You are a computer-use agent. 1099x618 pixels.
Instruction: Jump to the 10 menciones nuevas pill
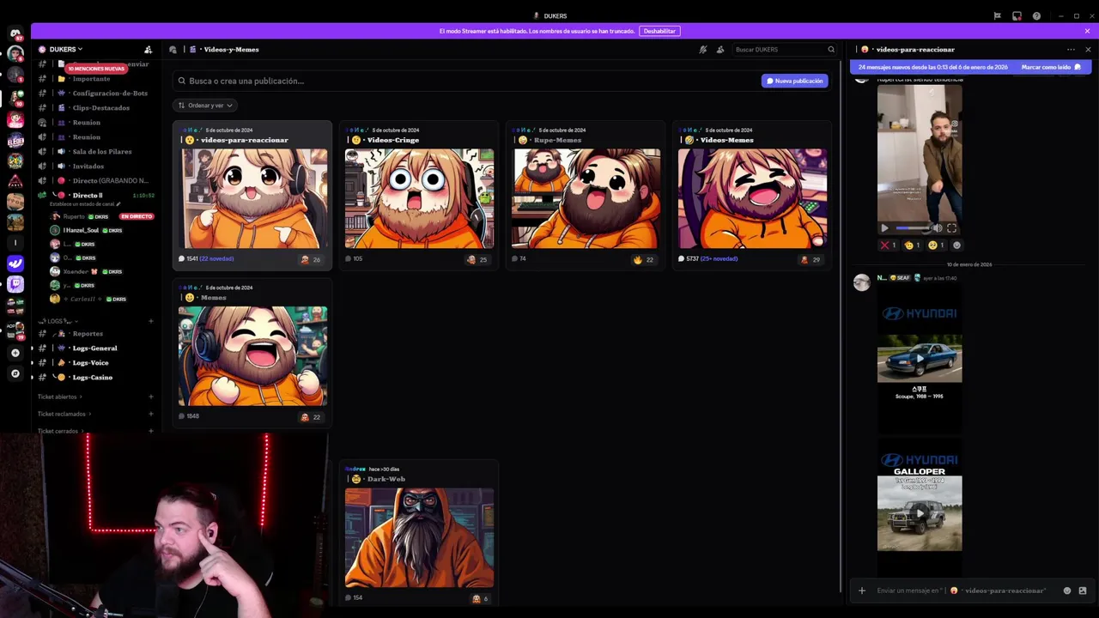coord(96,69)
